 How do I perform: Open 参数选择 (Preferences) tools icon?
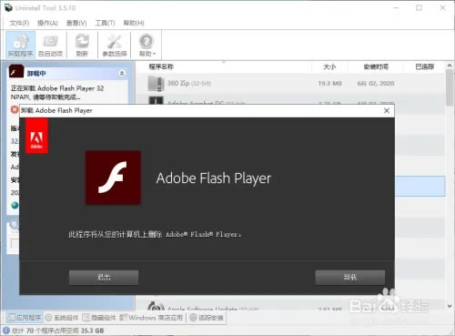point(115,46)
